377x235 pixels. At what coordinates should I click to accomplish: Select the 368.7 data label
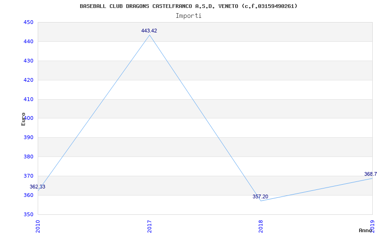(x=370, y=174)
